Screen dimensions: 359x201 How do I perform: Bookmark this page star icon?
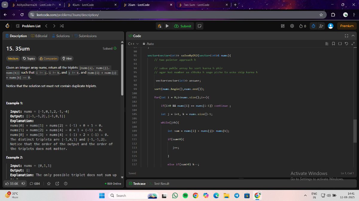(x=321, y=15)
